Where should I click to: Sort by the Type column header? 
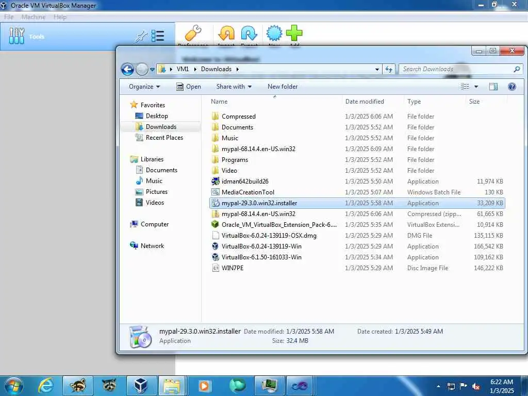click(414, 102)
